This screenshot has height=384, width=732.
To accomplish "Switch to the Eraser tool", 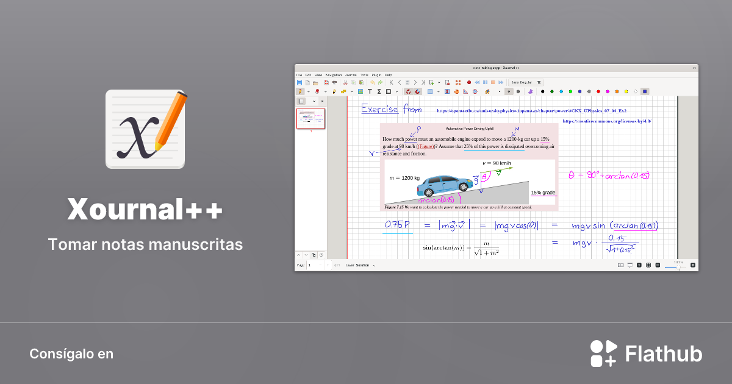I will tap(317, 91).
